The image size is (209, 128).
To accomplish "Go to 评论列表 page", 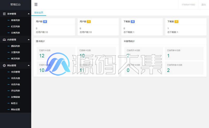I will click(x=16, y=91).
